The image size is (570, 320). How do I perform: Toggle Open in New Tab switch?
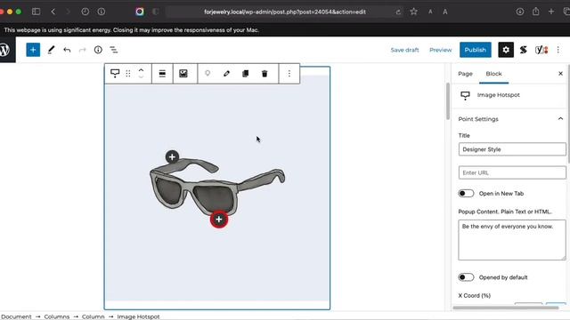coord(466,194)
